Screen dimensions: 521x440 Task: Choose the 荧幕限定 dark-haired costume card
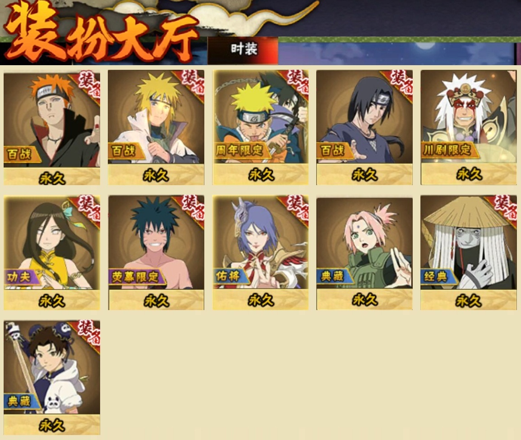pyautogui.click(x=156, y=253)
